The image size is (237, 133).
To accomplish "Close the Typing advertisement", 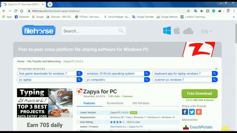I will (x=71, y=90).
